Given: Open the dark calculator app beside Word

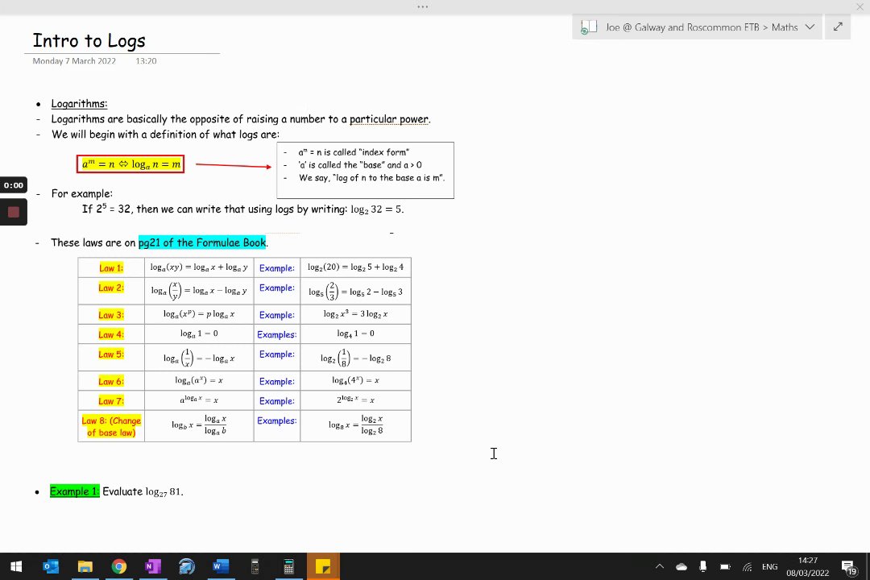Looking at the screenshot, I should 255,566.
